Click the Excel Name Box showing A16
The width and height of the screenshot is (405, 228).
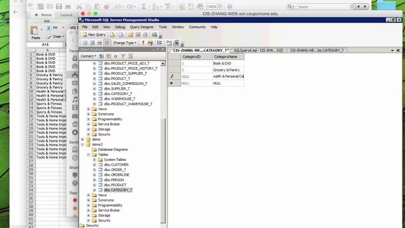(x=46, y=45)
